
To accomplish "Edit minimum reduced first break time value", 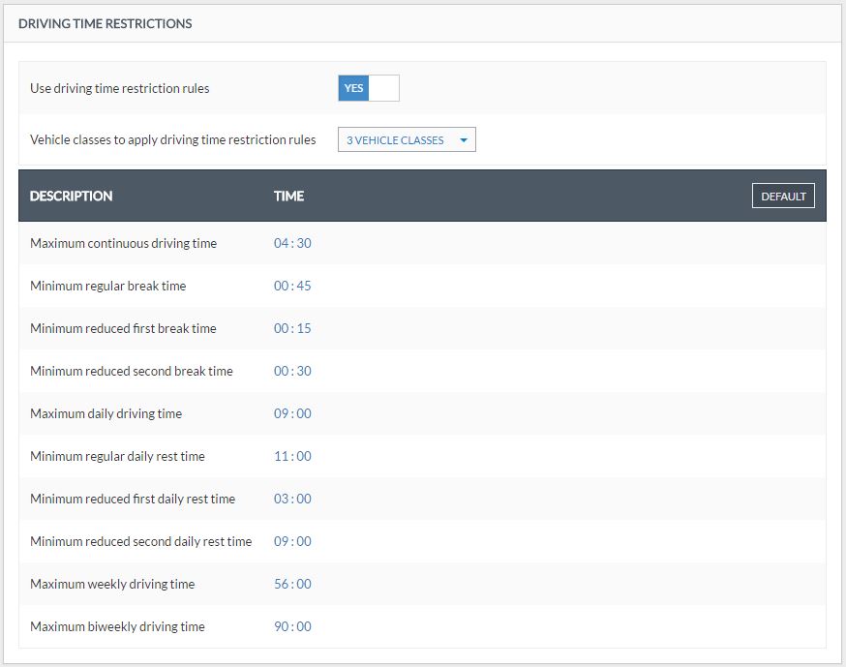I will (292, 329).
